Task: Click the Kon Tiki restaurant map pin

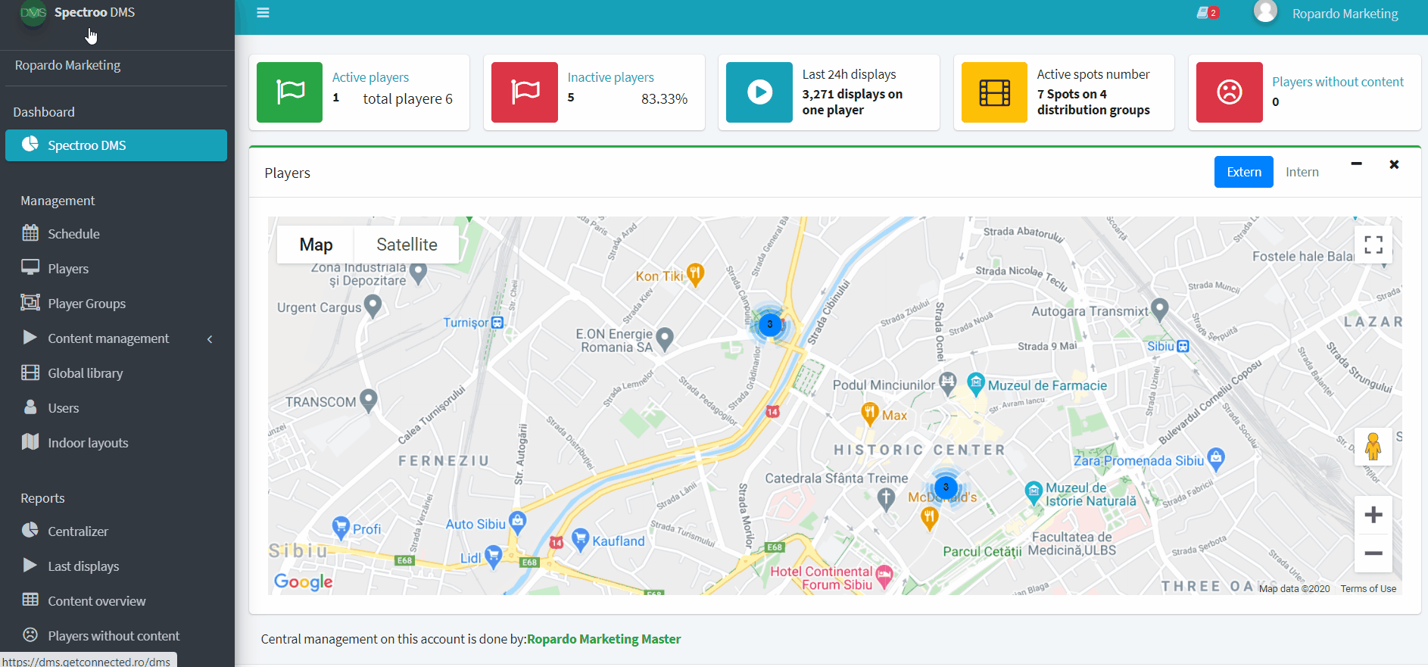Action: [x=695, y=274]
